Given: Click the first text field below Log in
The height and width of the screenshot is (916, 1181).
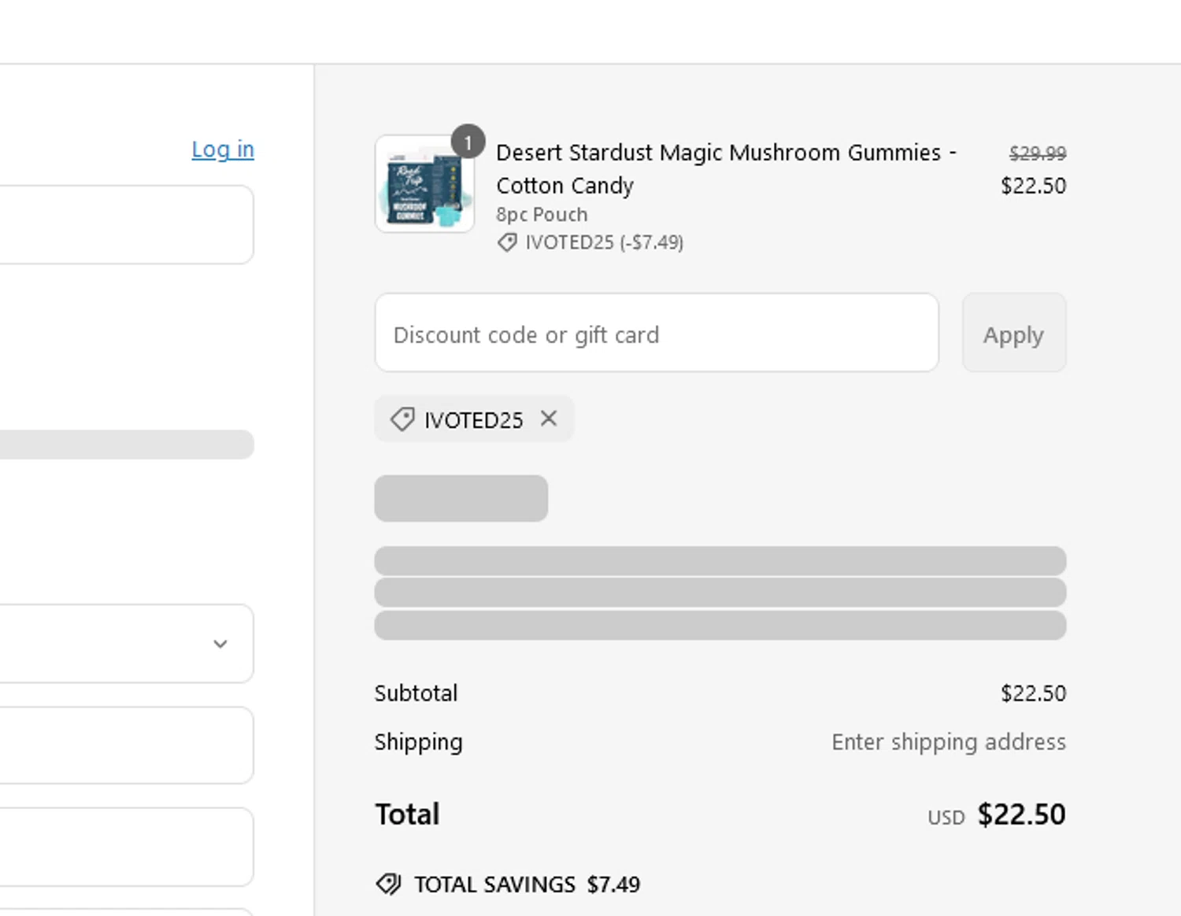Looking at the screenshot, I should coord(126,224).
